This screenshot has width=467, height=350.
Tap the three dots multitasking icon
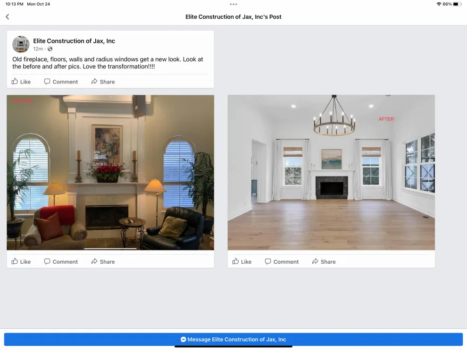click(x=233, y=4)
